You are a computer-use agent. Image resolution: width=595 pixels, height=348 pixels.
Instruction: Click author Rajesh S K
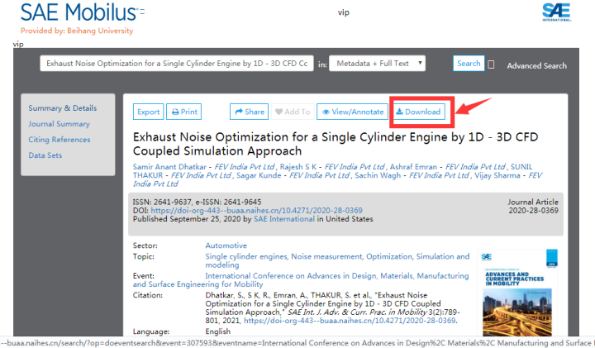[298, 167]
